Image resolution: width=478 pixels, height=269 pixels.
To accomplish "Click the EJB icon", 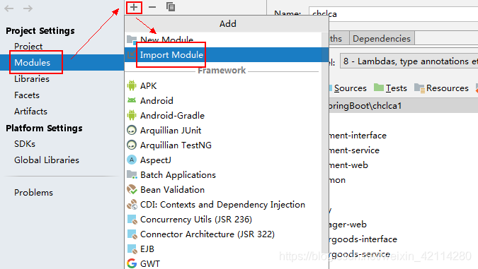I will (x=132, y=249).
